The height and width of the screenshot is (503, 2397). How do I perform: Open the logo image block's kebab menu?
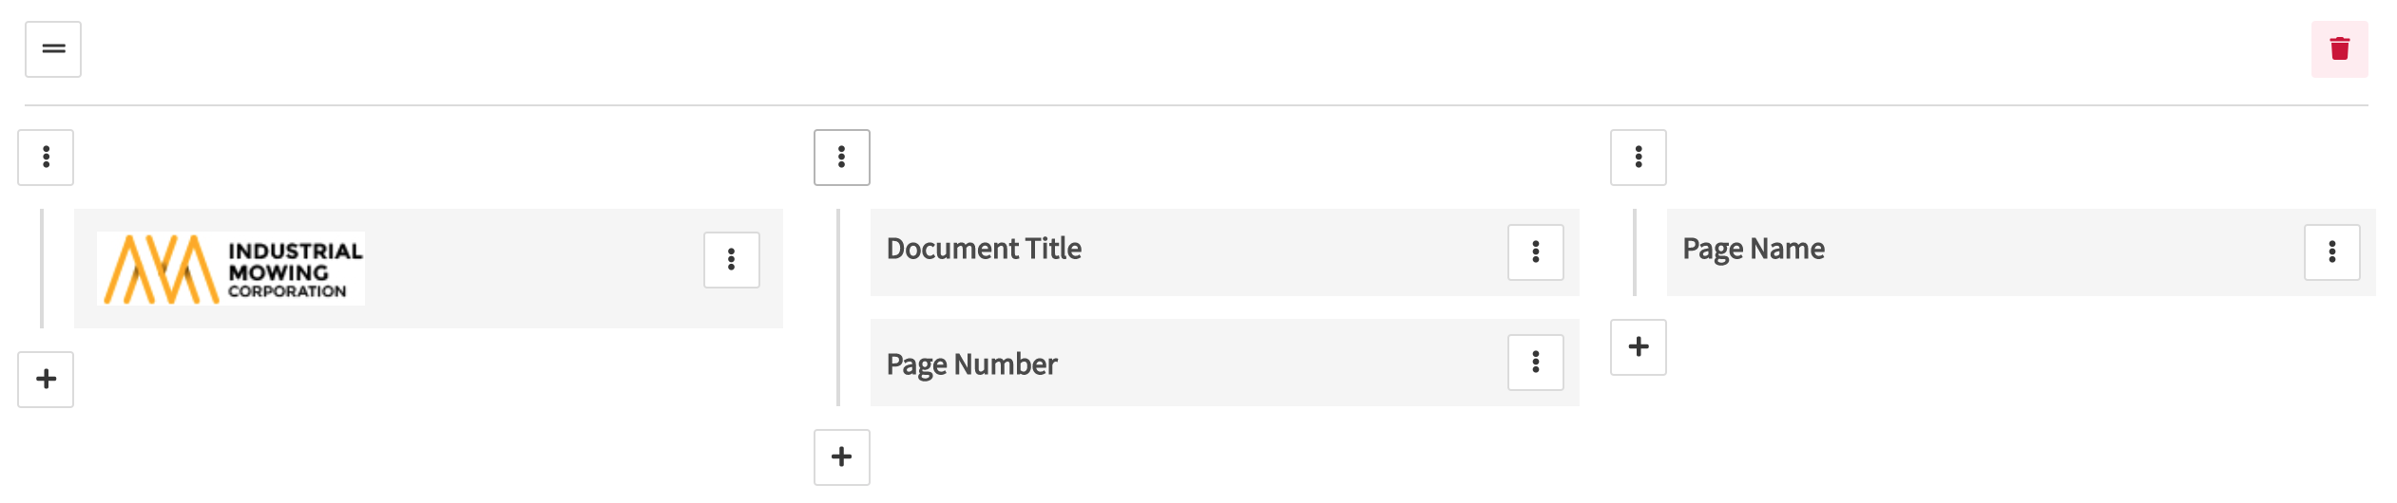[731, 260]
